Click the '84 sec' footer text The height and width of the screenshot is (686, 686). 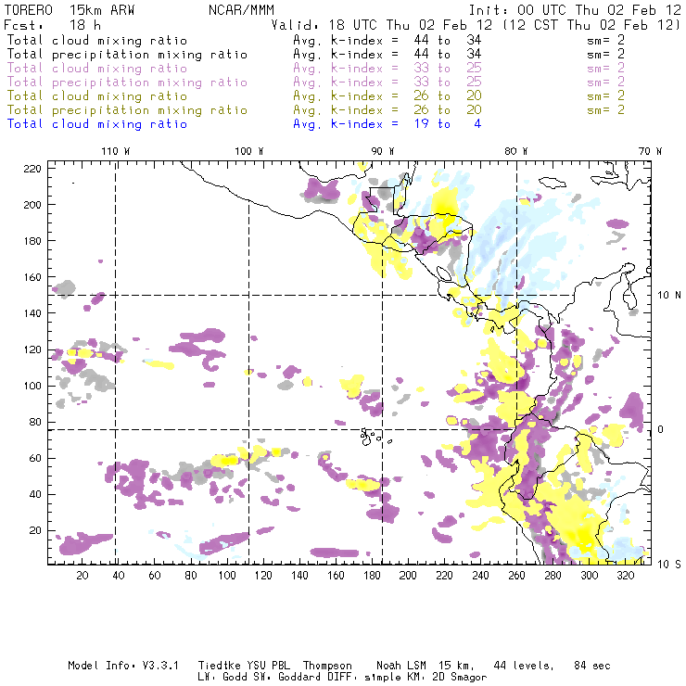coord(592,666)
